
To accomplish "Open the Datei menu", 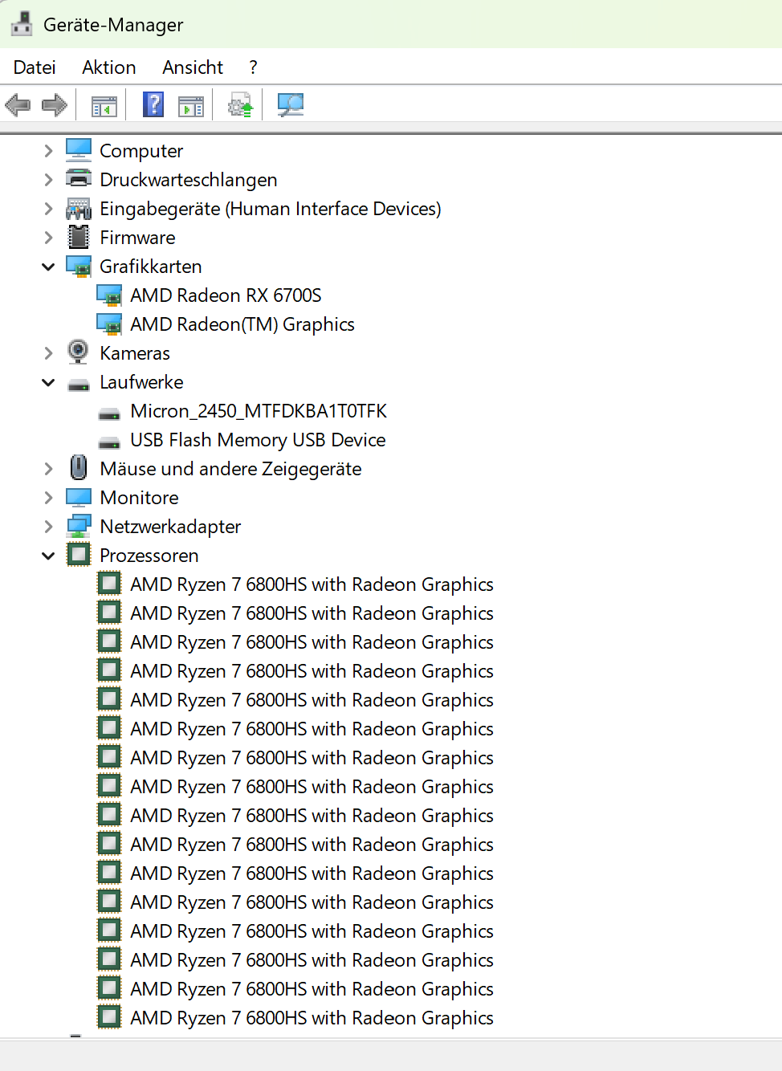I will (x=35, y=67).
